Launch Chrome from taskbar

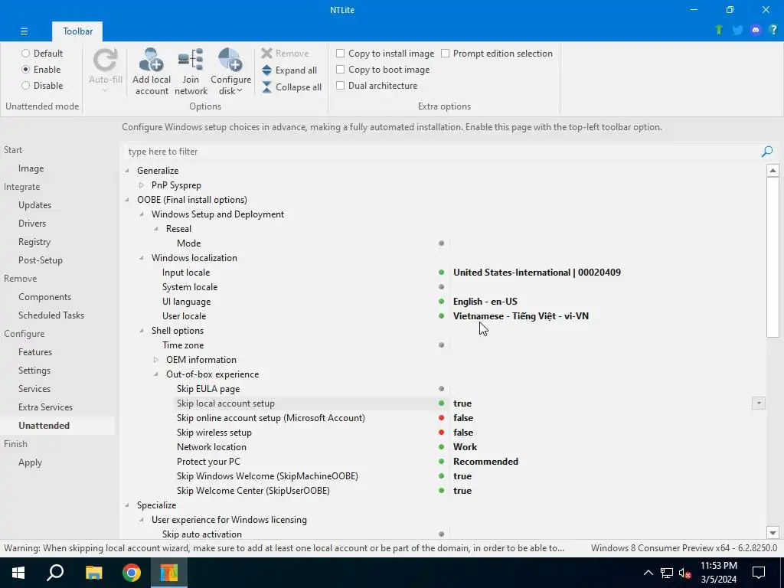(x=132, y=573)
